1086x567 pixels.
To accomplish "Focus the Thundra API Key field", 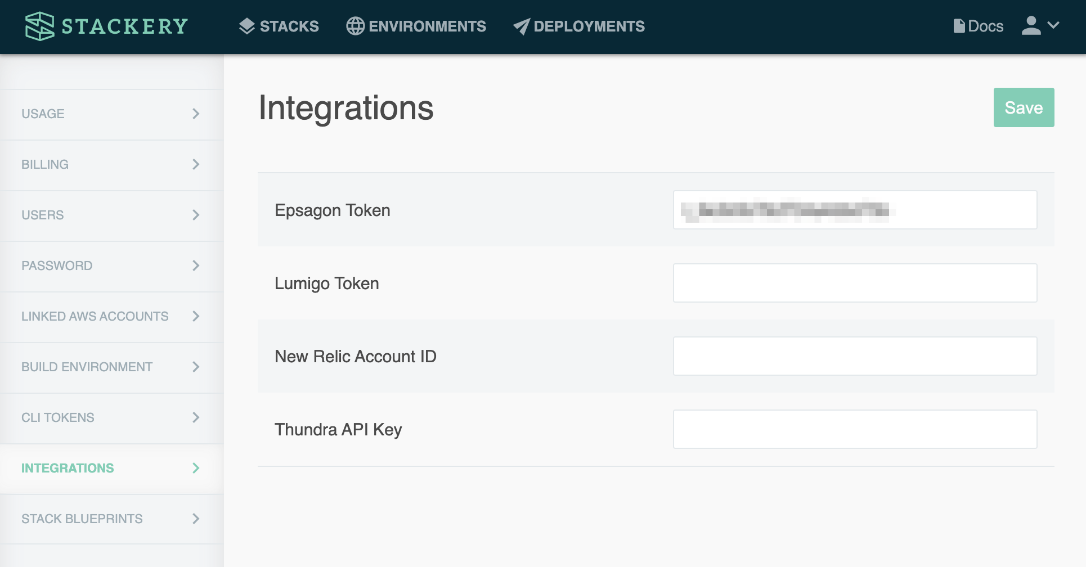I will coord(855,429).
